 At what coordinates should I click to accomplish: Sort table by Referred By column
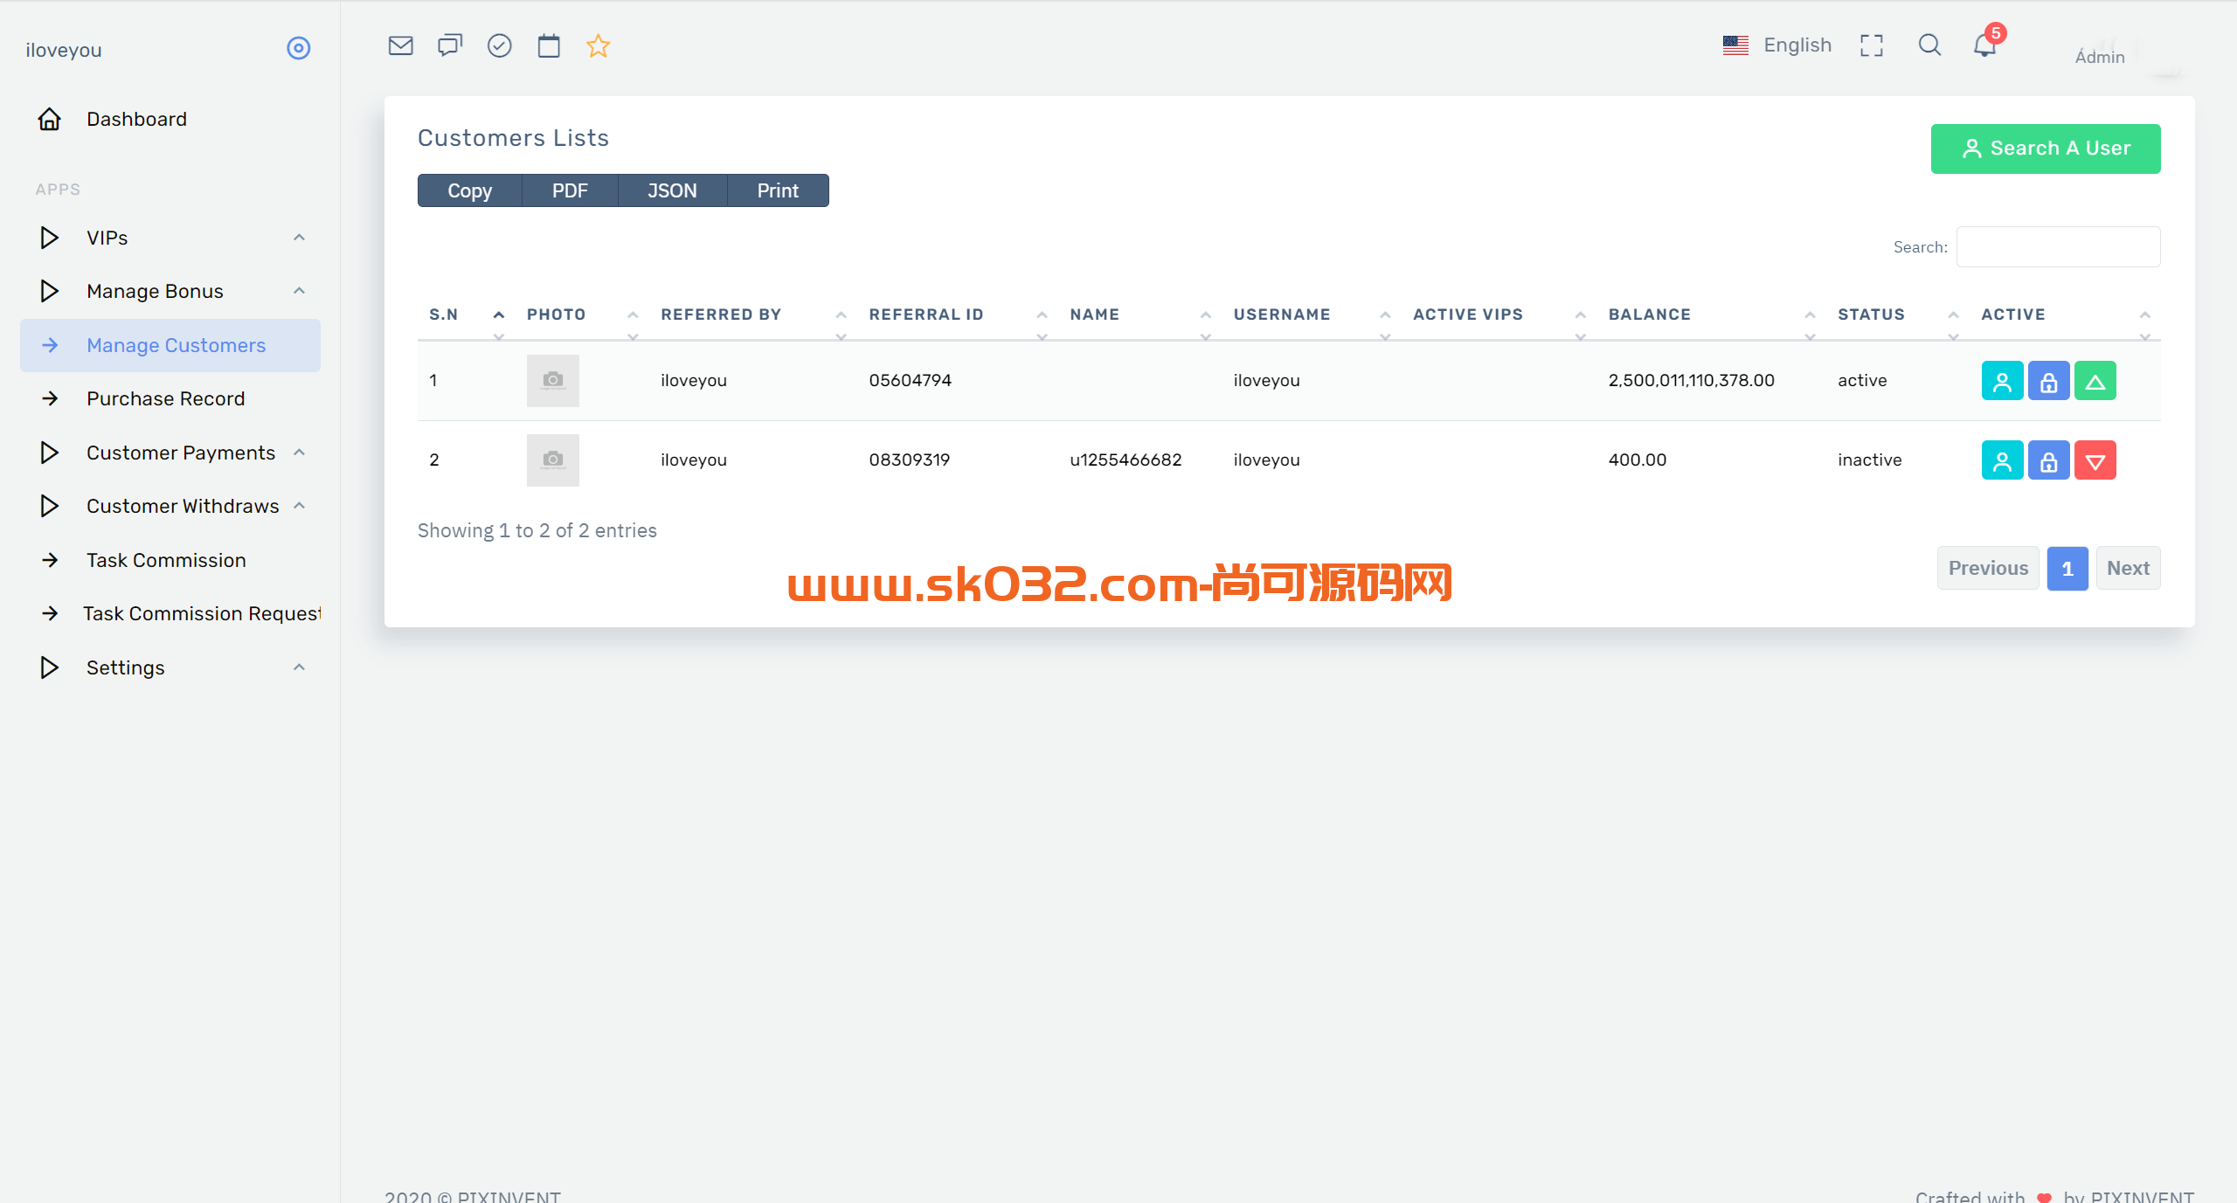tap(753, 315)
